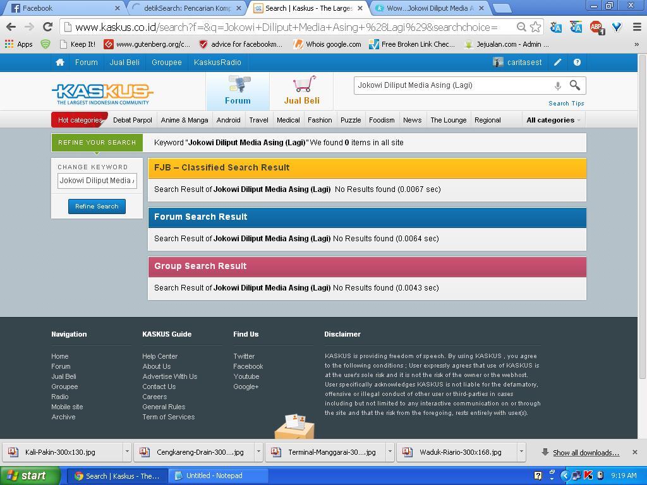The width and height of the screenshot is (647, 485).
Task: Open Term of Services footer link
Action: (168, 417)
